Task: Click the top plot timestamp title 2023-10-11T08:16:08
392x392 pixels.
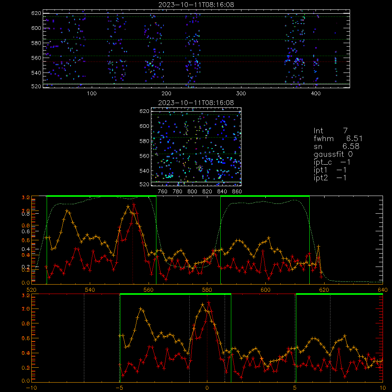Action: tap(196, 5)
